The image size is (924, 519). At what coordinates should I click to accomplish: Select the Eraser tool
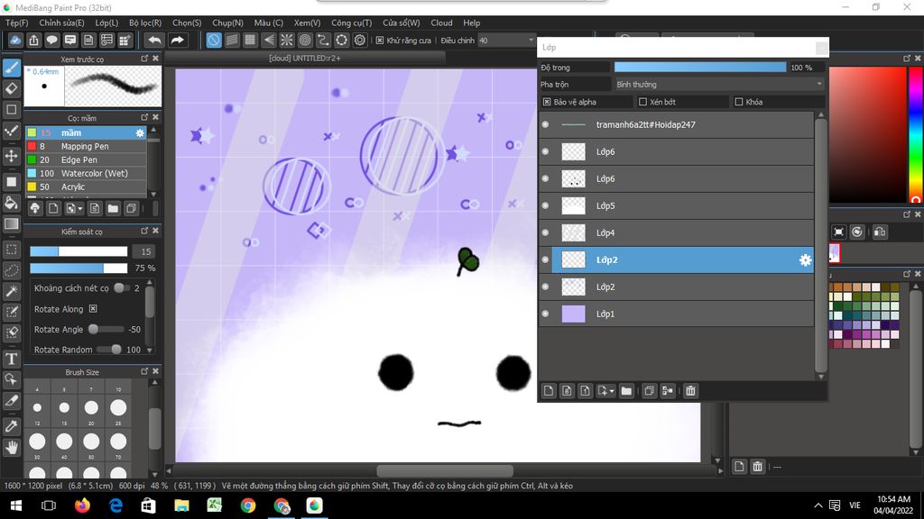[11, 89]
